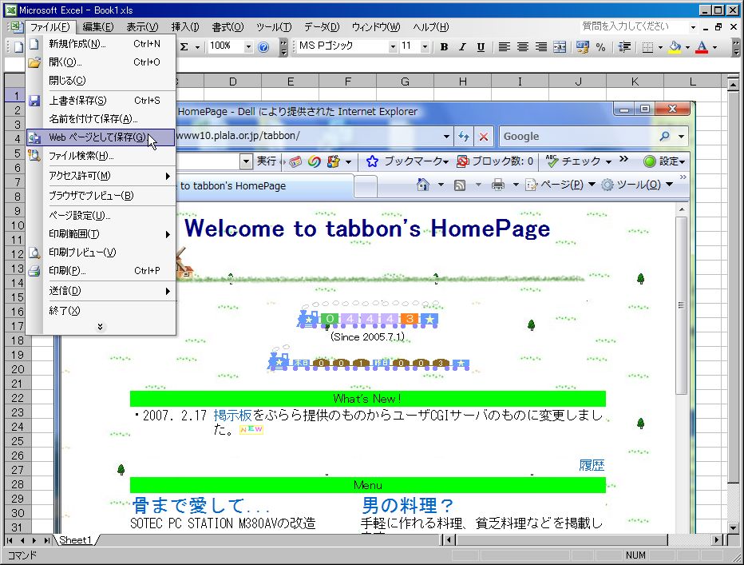Viewport: 744px width, 565px height.
Task: Click the printer icon beside 印刷(P)
Action: pos(34,271)
